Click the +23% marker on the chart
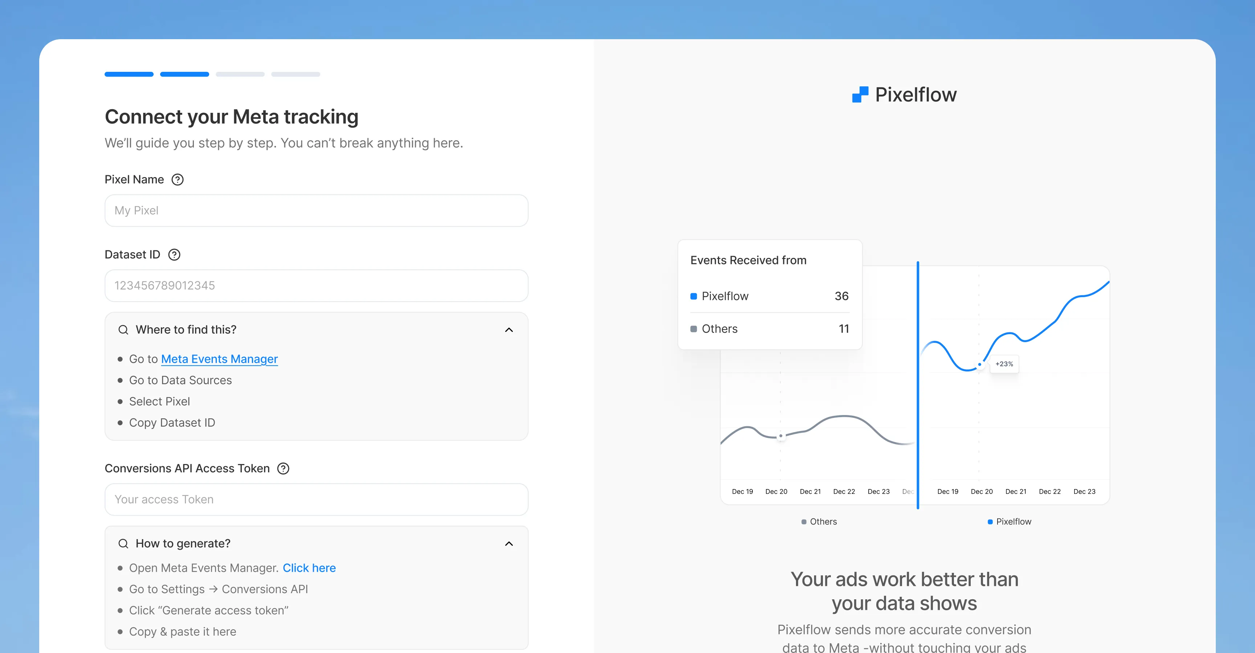Viewport: 1255px width, 653px height. (1004, 364)
